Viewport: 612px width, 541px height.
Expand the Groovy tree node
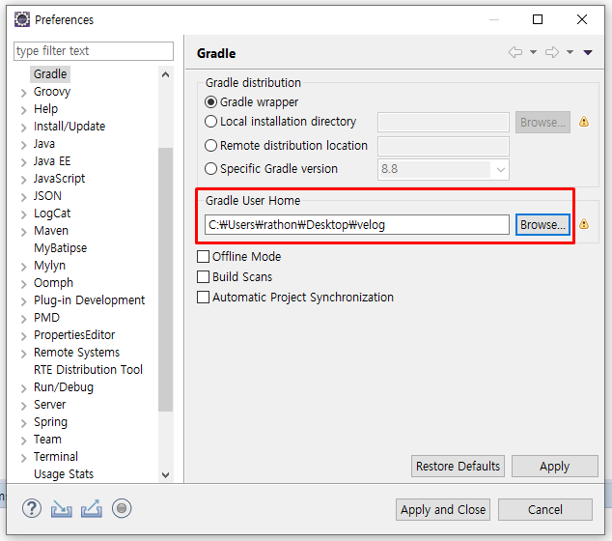click(24, 93)
